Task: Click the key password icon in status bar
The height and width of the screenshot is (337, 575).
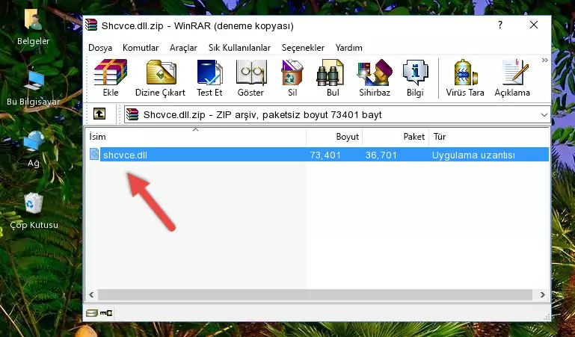Action: pyautogui.click(x=106, y=313)
